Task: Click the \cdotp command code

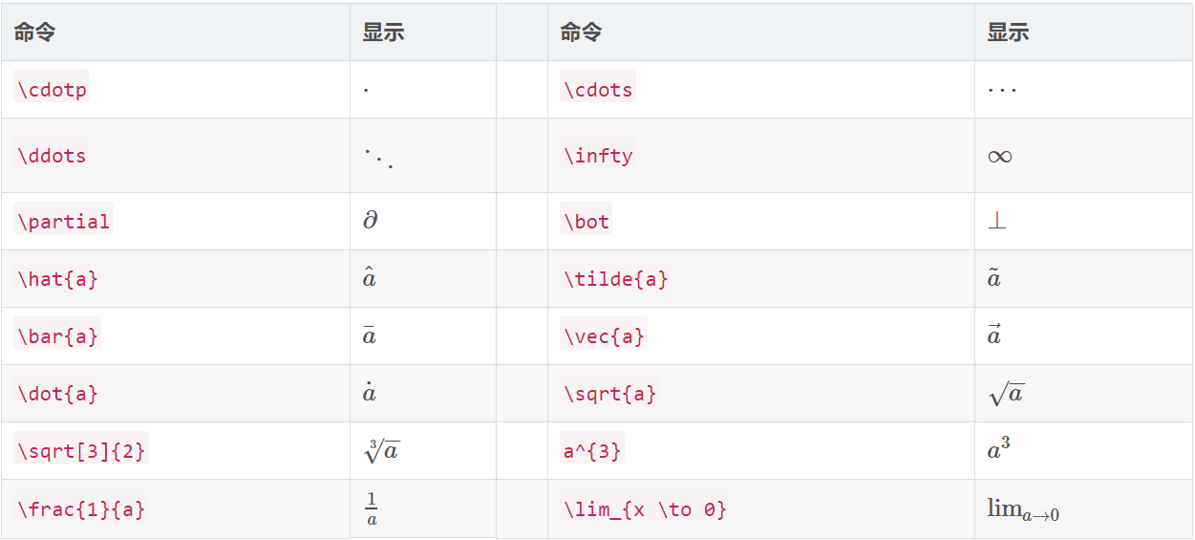Action: coord(53,90)
